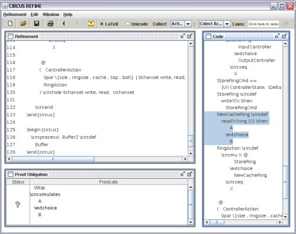Open a file with the folder icon
This screenshot has width=296, height=234.
click(23, 24)
